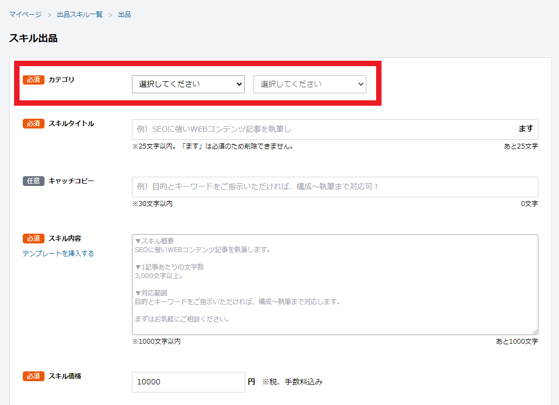The width and height of the screenshot is (559, 405).
Task: Click the 必須 badge beside カテゴリ
Action: 33,80
